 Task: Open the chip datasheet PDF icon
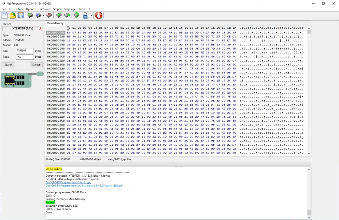pyautogui.click(x=41, y=29)
